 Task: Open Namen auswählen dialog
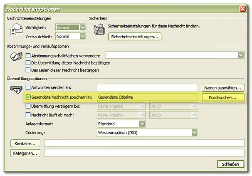click(222, 88)
